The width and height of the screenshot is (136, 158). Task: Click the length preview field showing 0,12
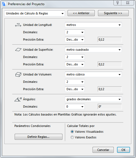(110, 39)
